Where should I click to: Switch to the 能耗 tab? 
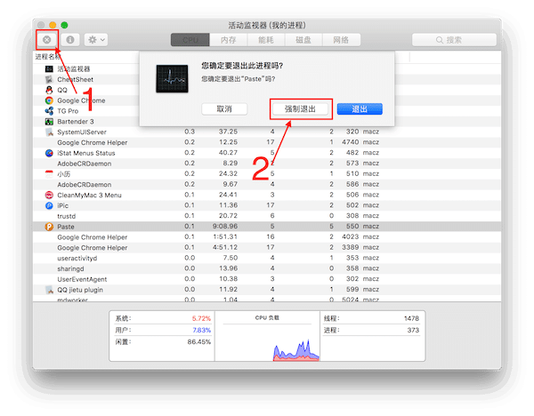265,40
